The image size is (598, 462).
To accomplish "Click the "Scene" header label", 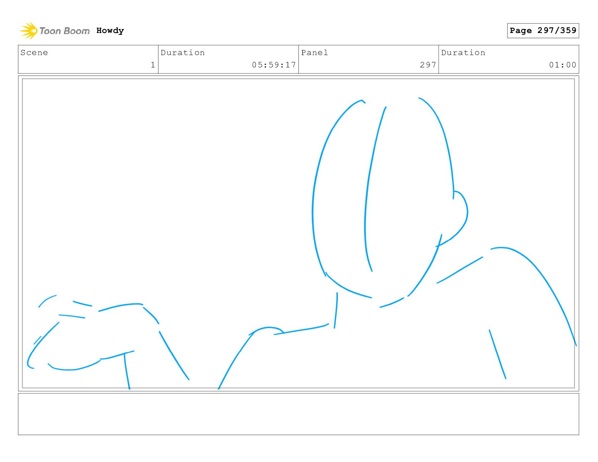I will pos(34,53).
